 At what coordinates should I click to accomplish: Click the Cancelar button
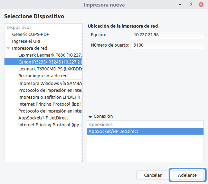click(x=153, y=175)
